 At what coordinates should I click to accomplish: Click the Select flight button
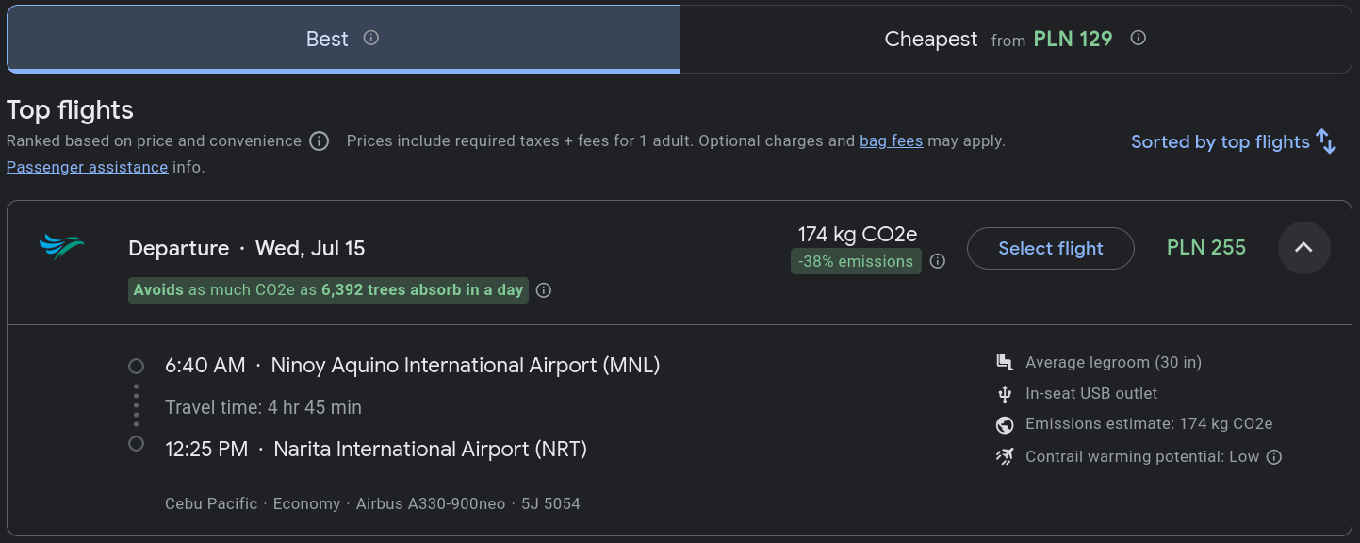point(1051,248)
